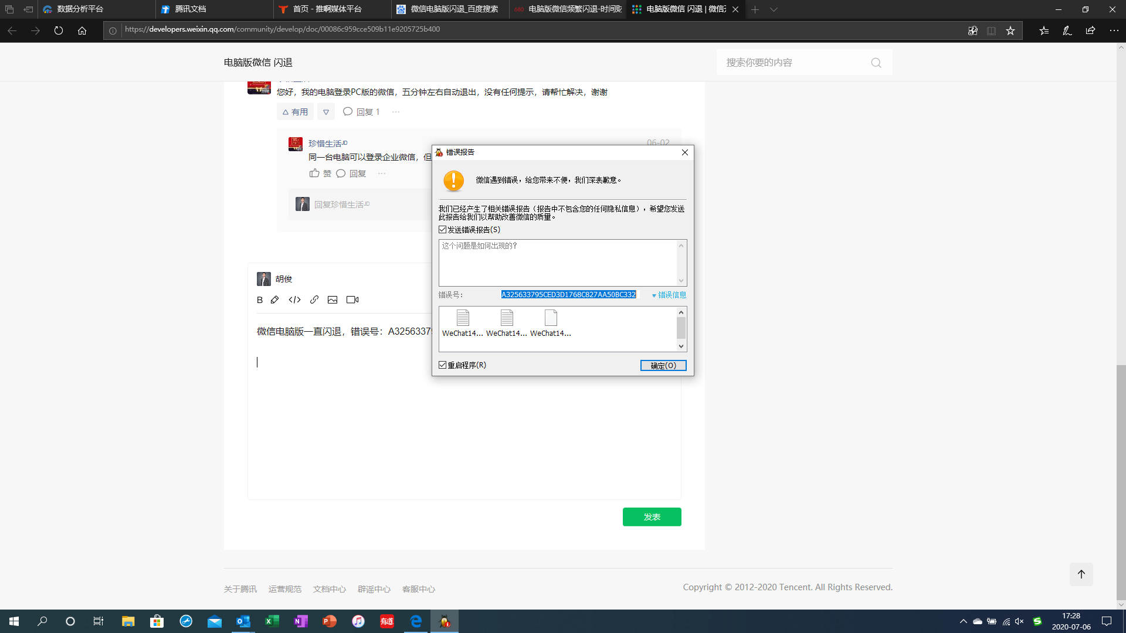Click the code block icon in editor
Screen dimensions: 1126x633
pos(294,300)
